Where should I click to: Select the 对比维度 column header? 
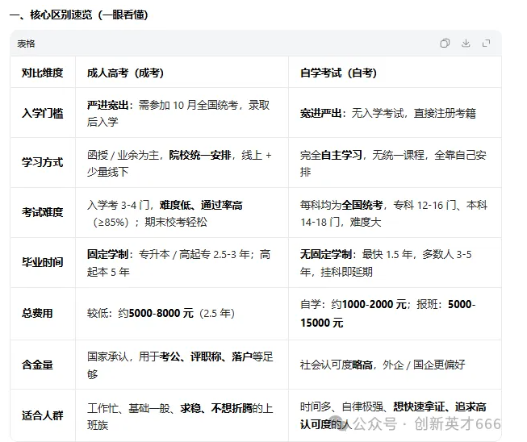click(x=42, y=73)
